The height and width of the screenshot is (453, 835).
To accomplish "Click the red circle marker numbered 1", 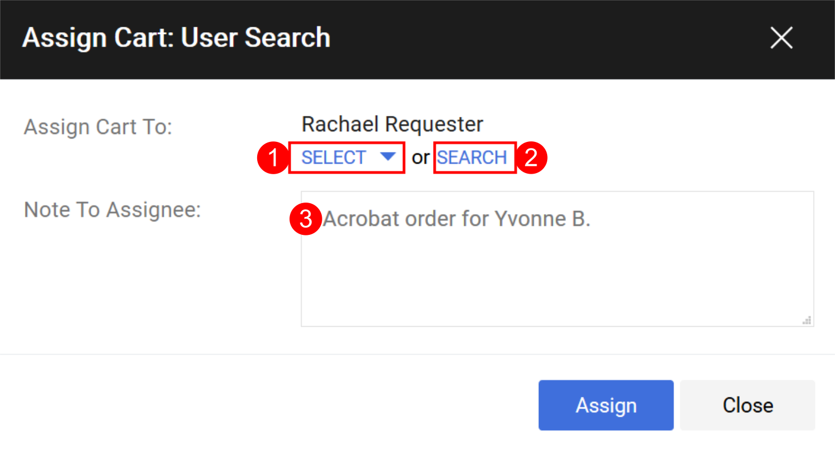I will pos(273,157).
